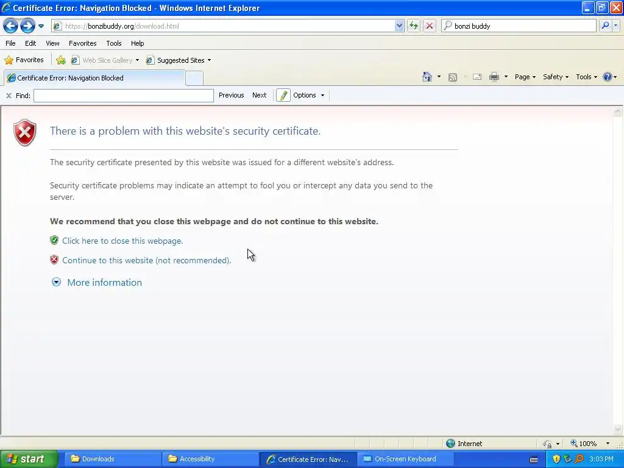Image resolution: width=624 pixels, height=468 pixels.
Task: Open the Page command bar menu
Action: coord(525,77)
